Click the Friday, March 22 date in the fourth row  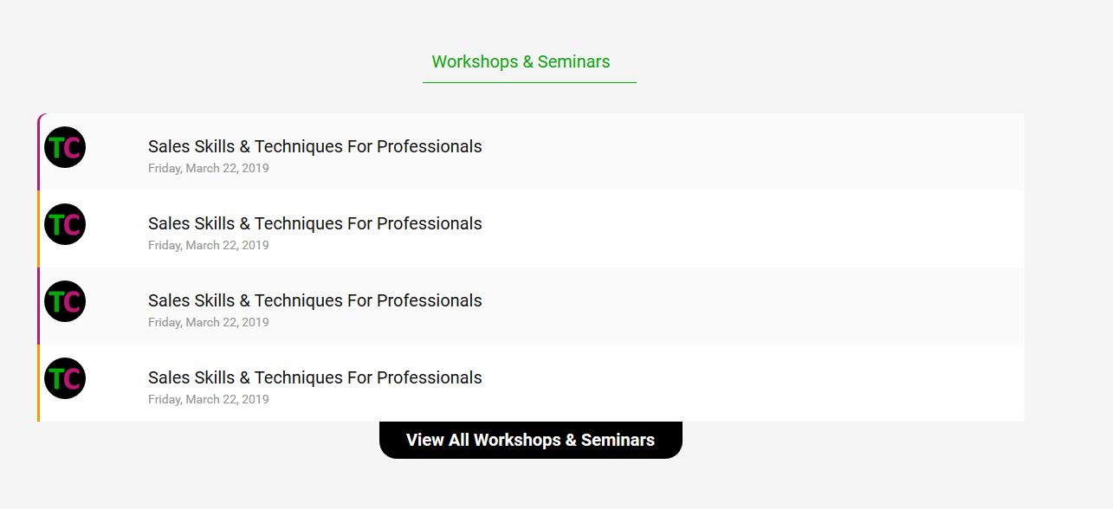[x=208, y=399]
